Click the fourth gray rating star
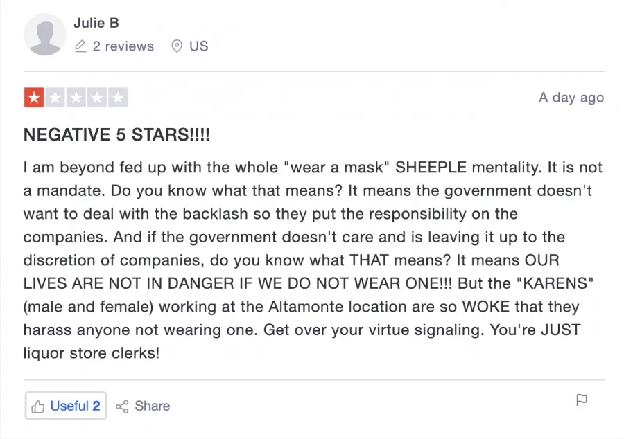 (x=97, y=98)
